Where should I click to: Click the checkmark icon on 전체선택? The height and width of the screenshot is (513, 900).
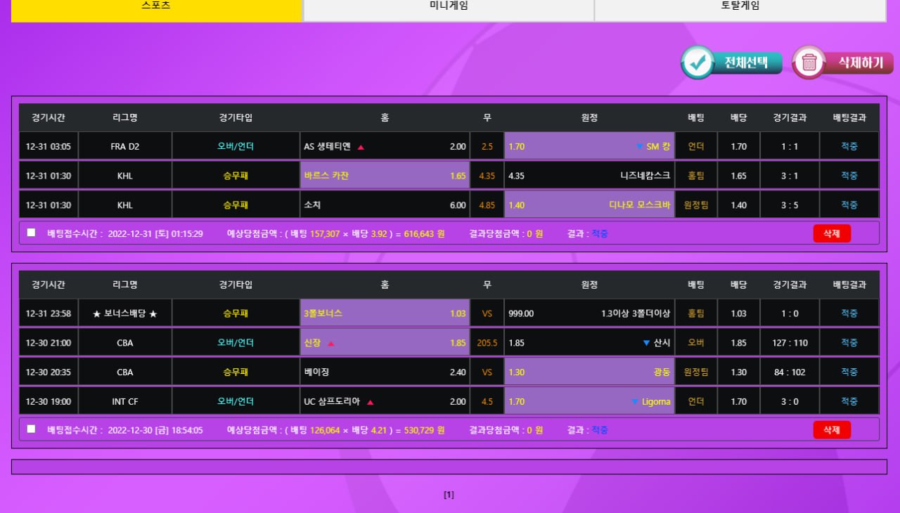tap(697, 63)
